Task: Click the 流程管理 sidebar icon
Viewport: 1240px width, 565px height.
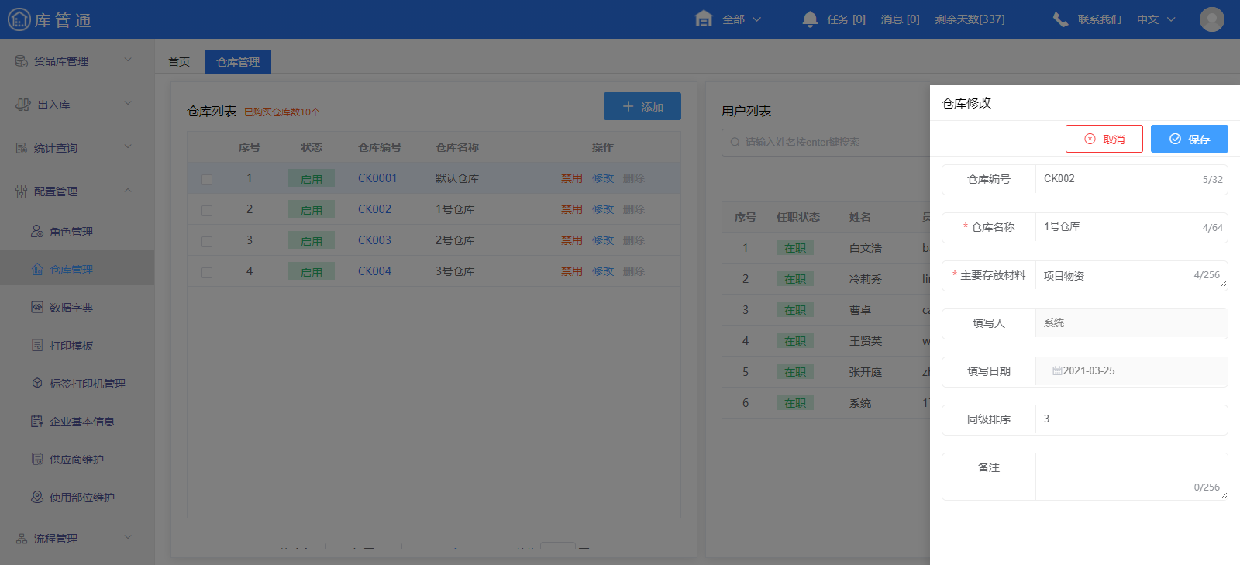Action: coord(22,539)
